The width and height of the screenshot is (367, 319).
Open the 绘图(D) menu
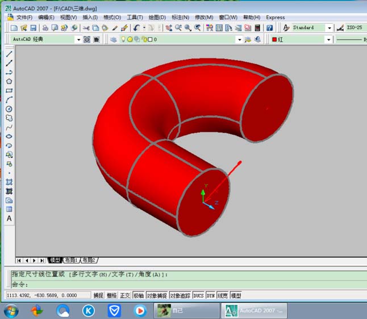tap(157, 18)
